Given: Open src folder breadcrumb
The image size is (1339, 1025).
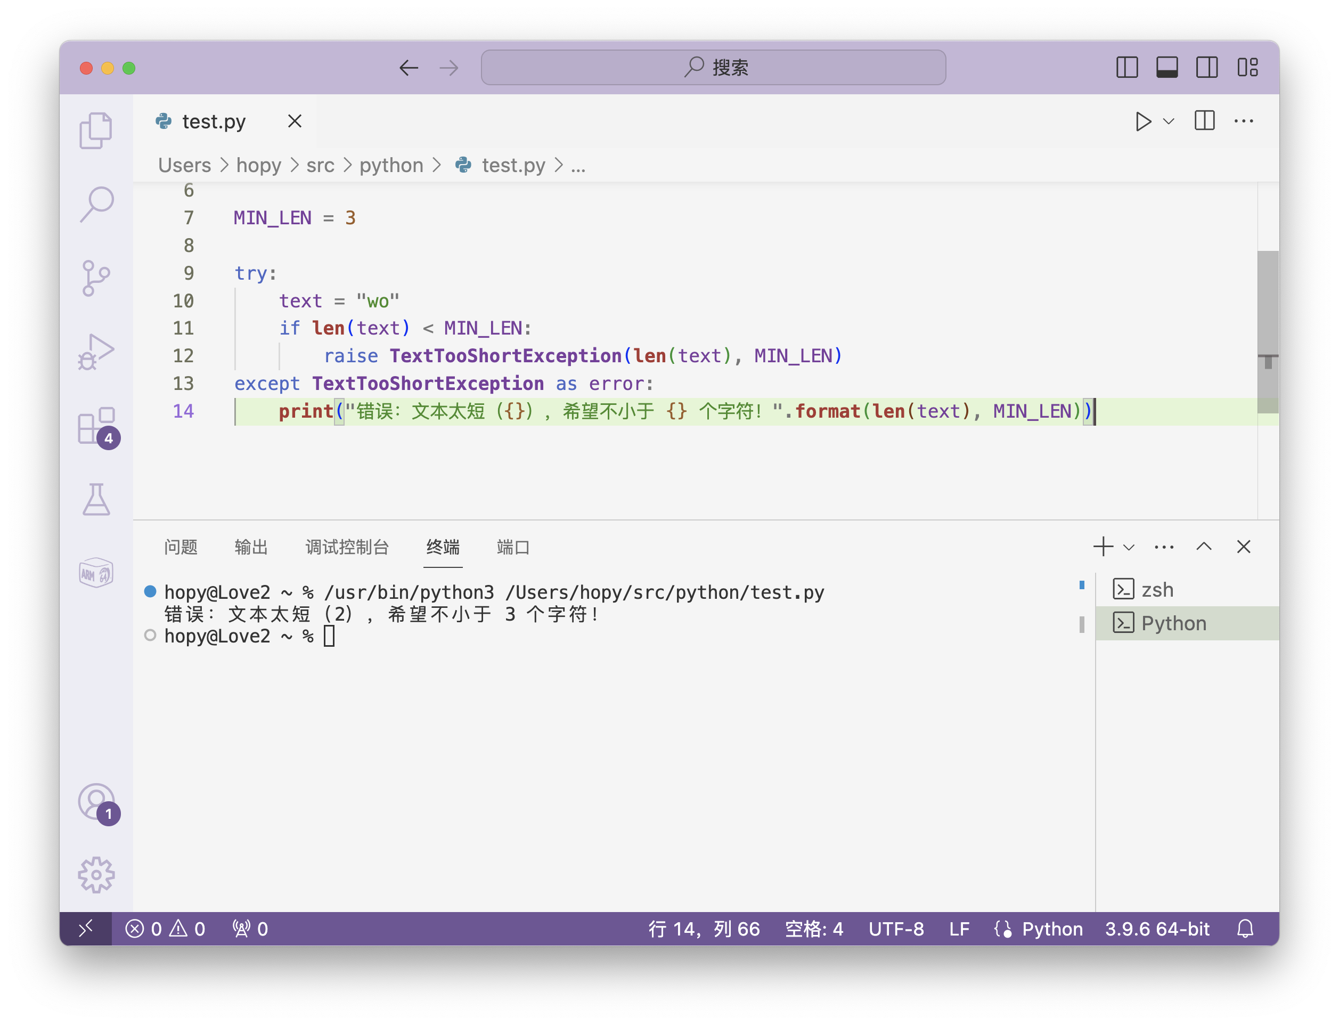Looking at the screenshot, I should click(320, 165).
